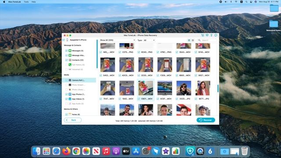Open Photos app from the Dock
The image size is (281, 158).
[x=86, y=151]
